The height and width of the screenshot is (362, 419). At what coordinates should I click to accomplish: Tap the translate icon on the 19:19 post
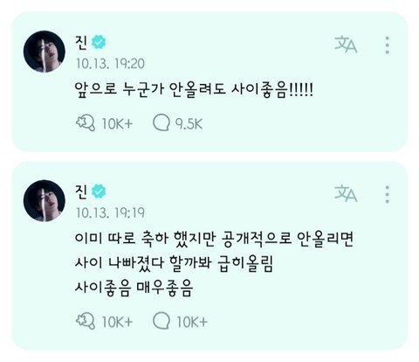(x=346, y=194)
